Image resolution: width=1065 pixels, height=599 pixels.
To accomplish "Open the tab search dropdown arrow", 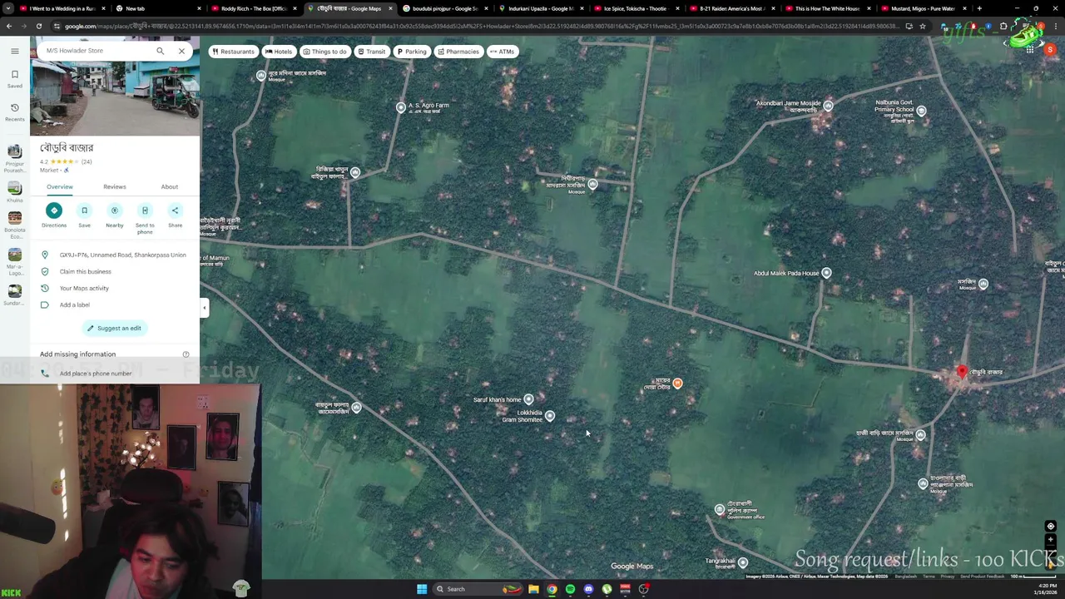I will coord(7,8).
